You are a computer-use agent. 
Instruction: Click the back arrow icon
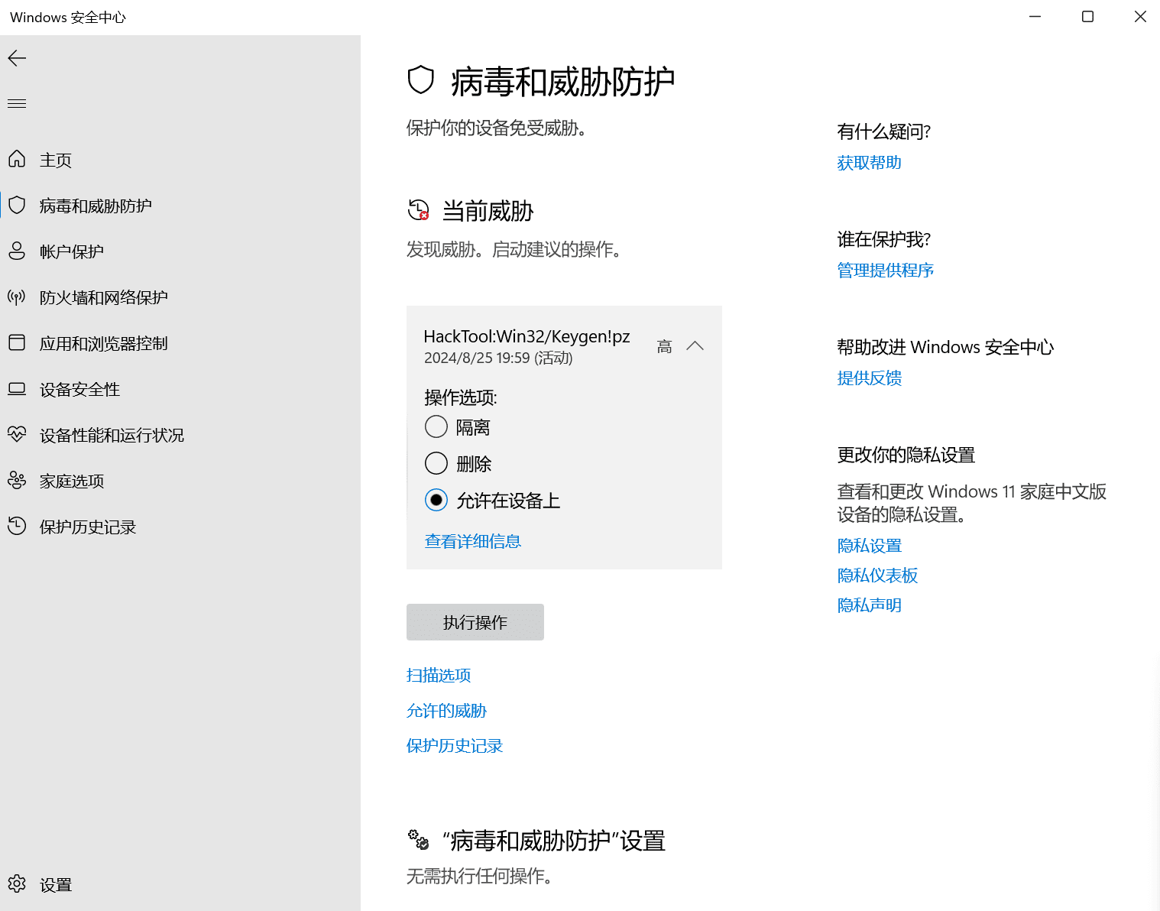pos(17,58)
